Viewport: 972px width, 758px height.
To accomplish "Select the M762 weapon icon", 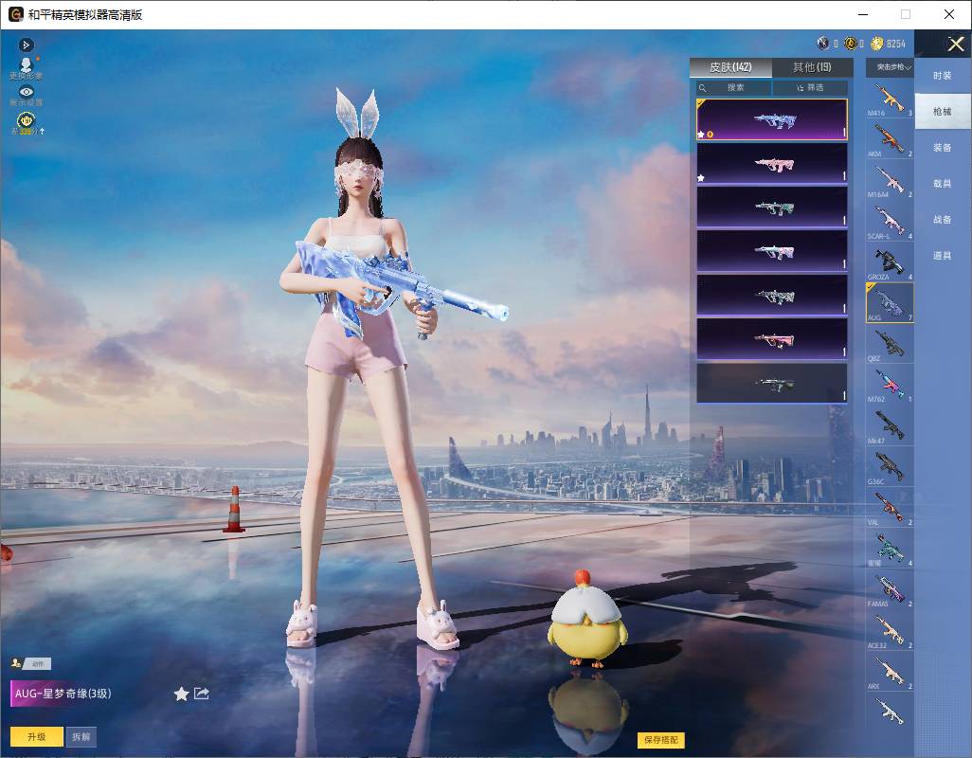I will [890, 385].
